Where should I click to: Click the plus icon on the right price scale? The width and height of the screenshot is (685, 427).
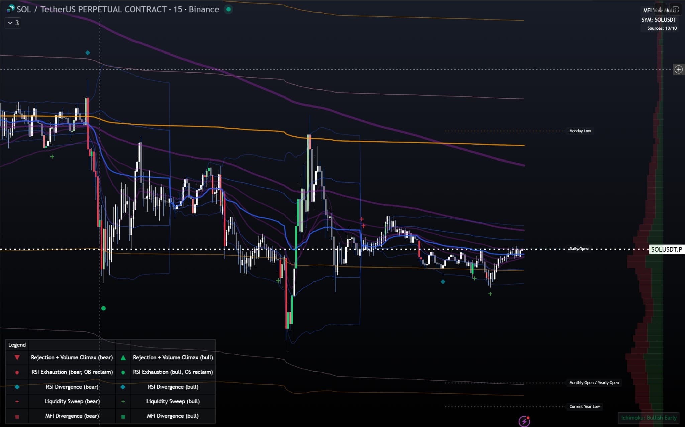pyautogui.click(x=679, y=69)
